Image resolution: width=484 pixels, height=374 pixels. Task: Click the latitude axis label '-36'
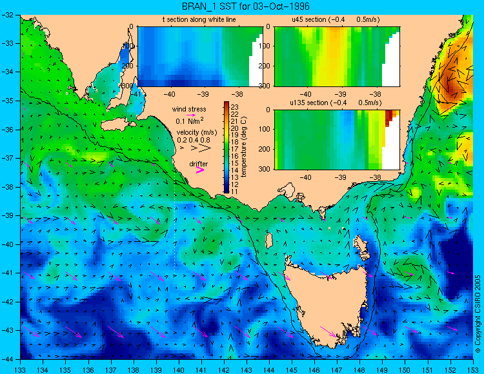point(7,130)
